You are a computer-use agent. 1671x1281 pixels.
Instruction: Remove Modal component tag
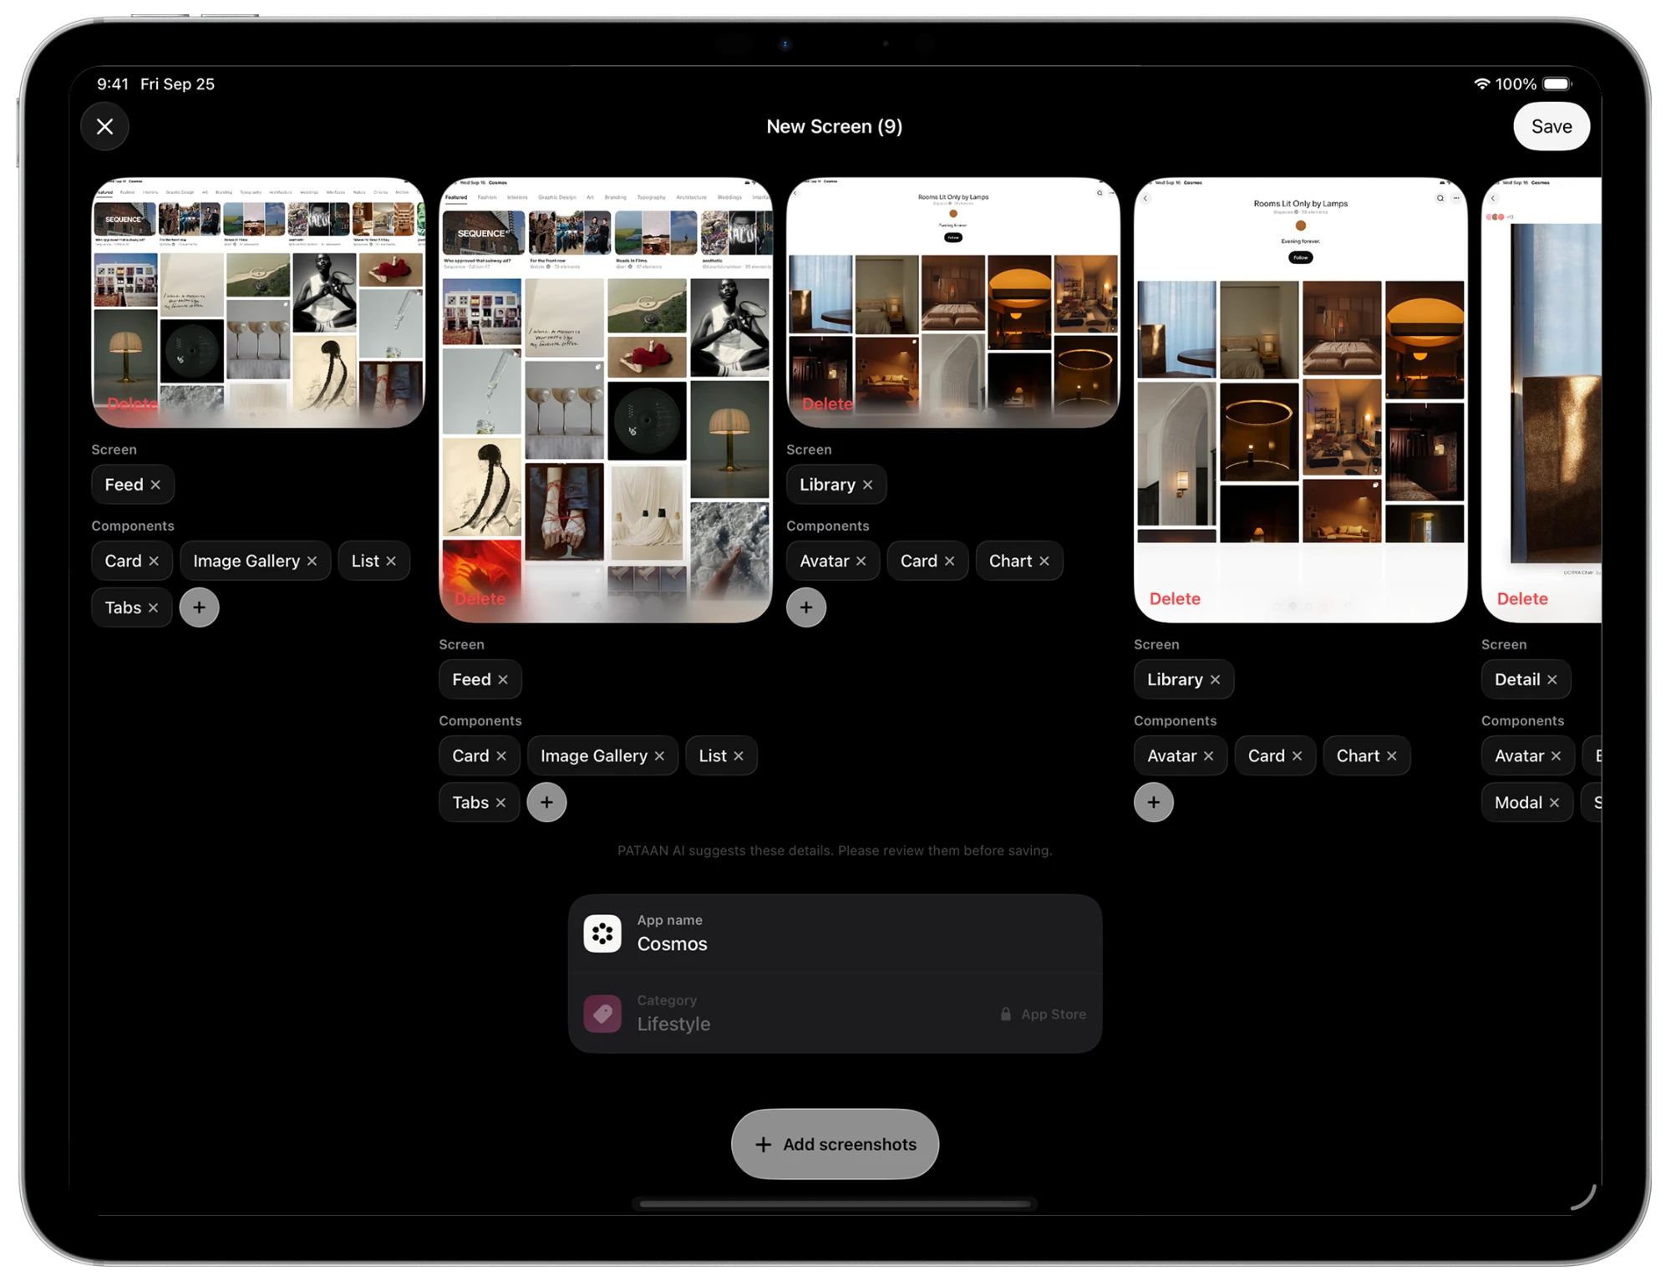pos(1554,802)
